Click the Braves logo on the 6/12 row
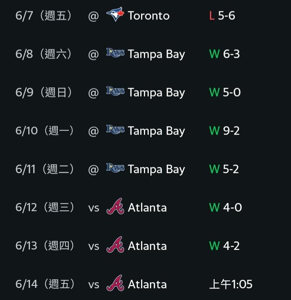Viewport: 291px width, 300px height. point(115,206)
